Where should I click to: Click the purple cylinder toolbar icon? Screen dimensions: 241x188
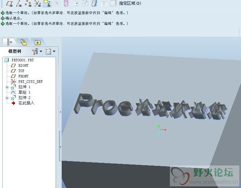click(66, 3)
